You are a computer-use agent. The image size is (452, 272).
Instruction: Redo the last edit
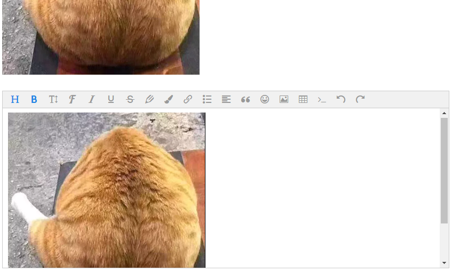(x=360, y=99)
